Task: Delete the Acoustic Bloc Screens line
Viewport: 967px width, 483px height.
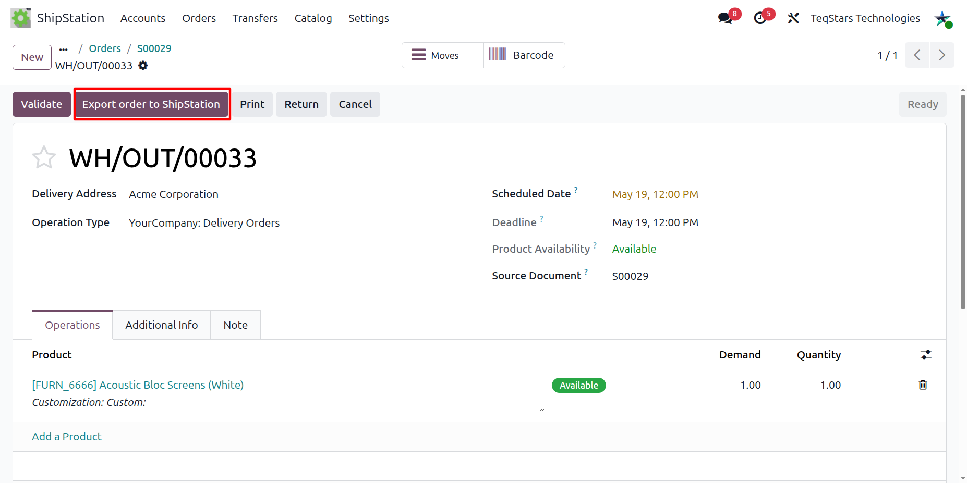Action: (923, 385)
